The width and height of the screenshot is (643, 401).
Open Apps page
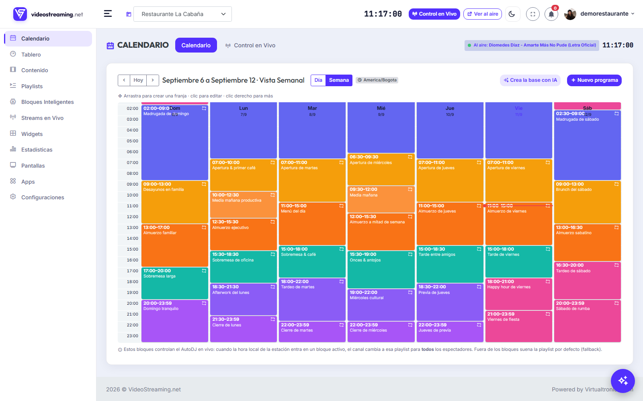(48, 182)
